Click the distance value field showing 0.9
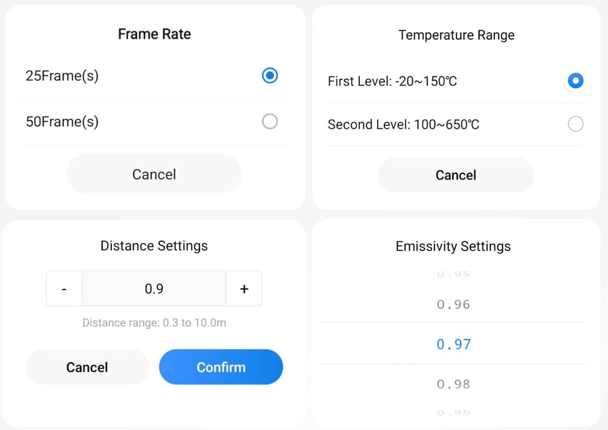Viewport: 608px width, 430px height. pos(154,289)
